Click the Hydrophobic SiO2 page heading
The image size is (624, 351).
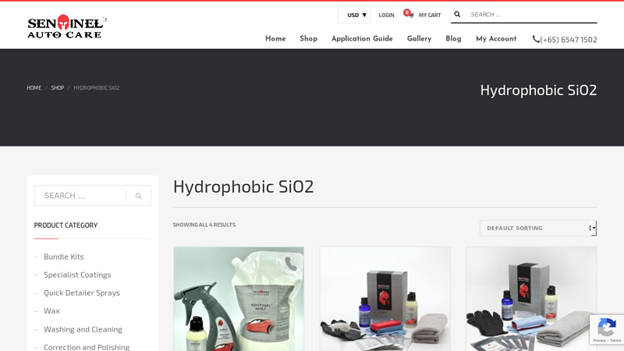(243, 186)
